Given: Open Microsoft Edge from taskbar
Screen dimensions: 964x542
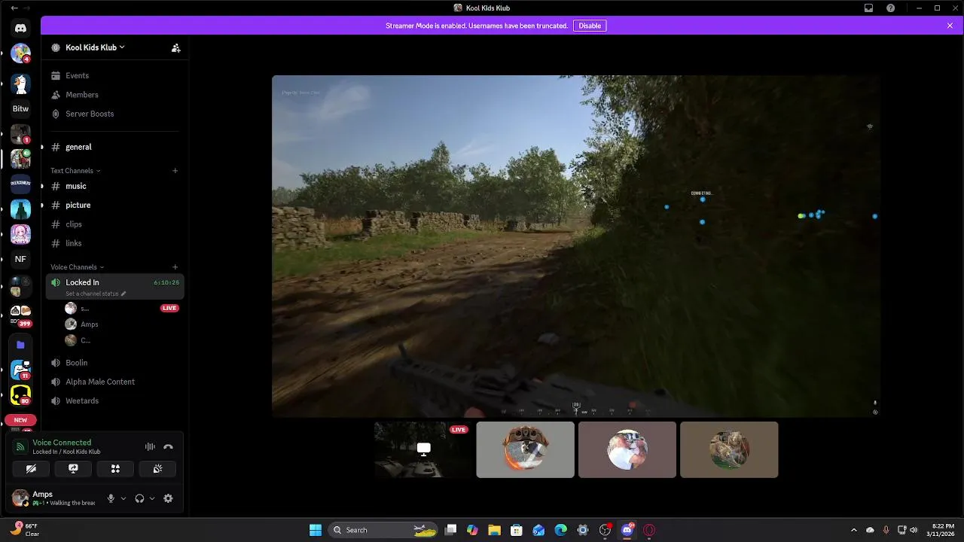Looking at the screenshot, I should [x=560, y=530].
